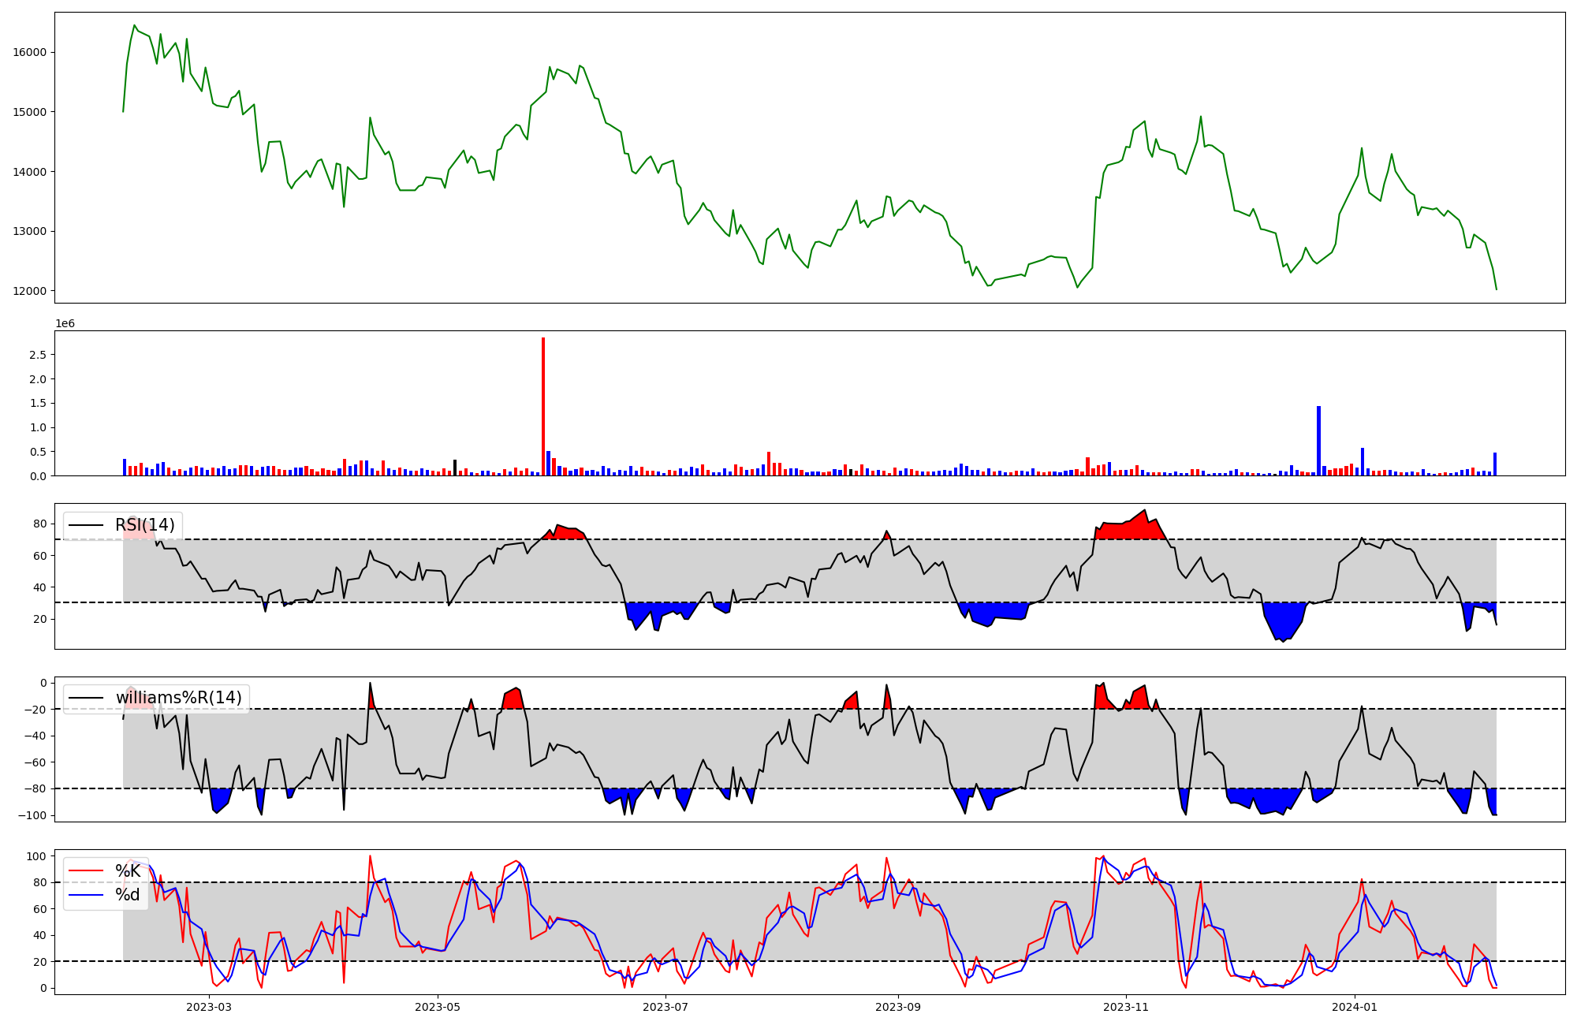Click the -100 tick on Williams %R axis

coord(32,815)
